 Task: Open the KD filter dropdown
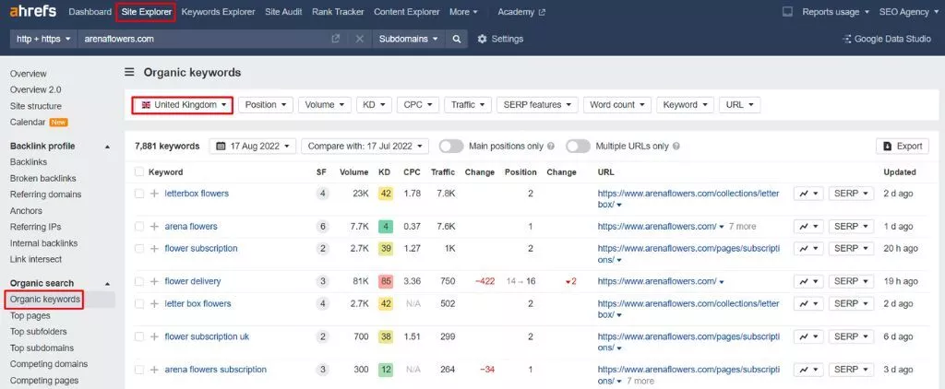tap(375, 105)
